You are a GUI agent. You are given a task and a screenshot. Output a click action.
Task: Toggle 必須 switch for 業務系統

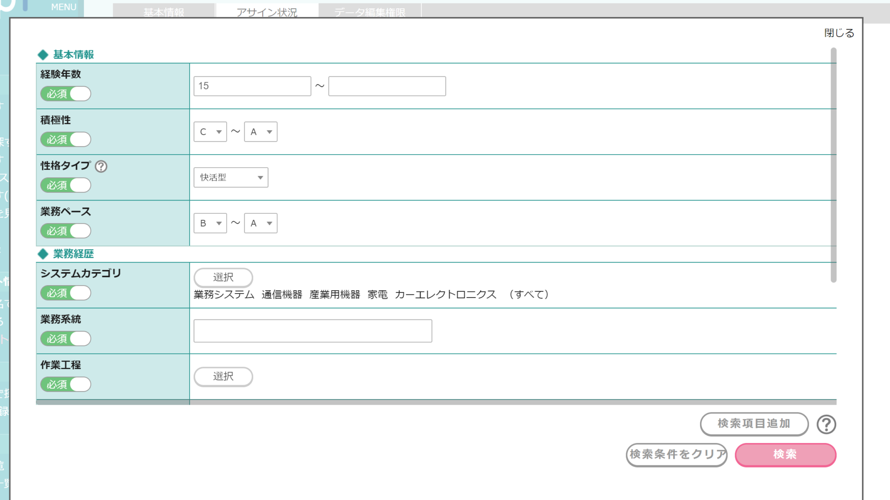coord(65,339)
